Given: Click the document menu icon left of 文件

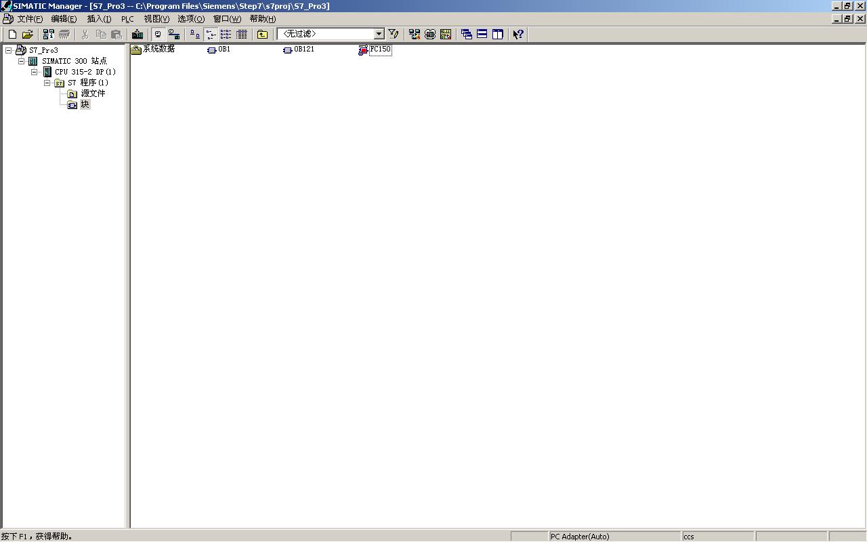Looking at the screenshot, I should (x=7, y=19).
